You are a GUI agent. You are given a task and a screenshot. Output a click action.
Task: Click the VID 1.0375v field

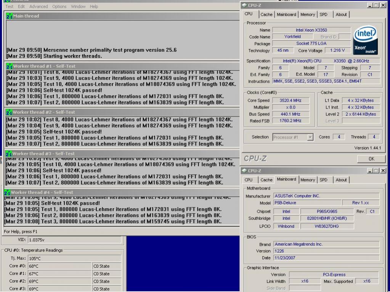pos(74,240)
